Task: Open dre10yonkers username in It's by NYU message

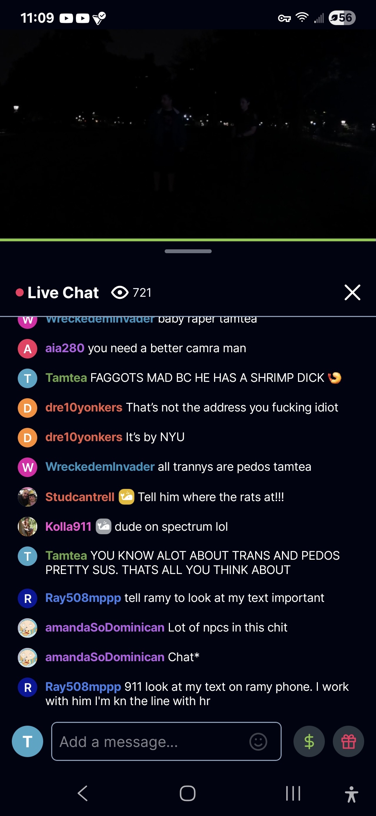Action: point(84,437)
